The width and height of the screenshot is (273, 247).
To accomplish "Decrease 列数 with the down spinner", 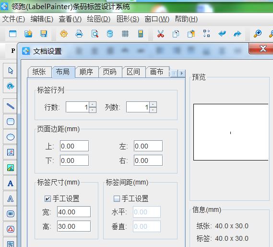I will click(x=153, y=110).
